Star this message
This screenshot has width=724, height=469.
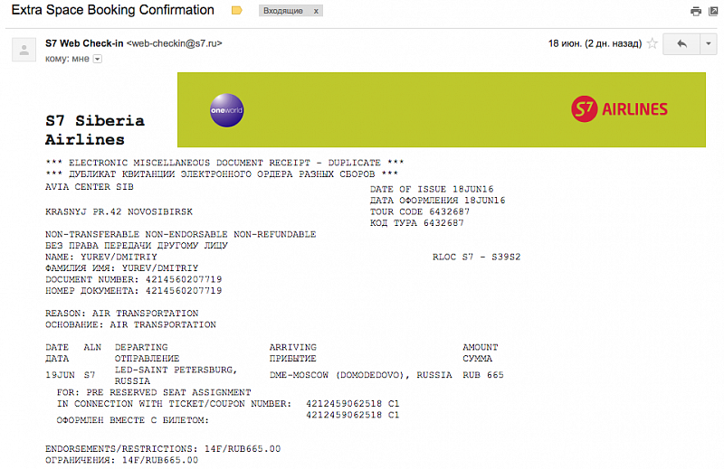point(652,43)
